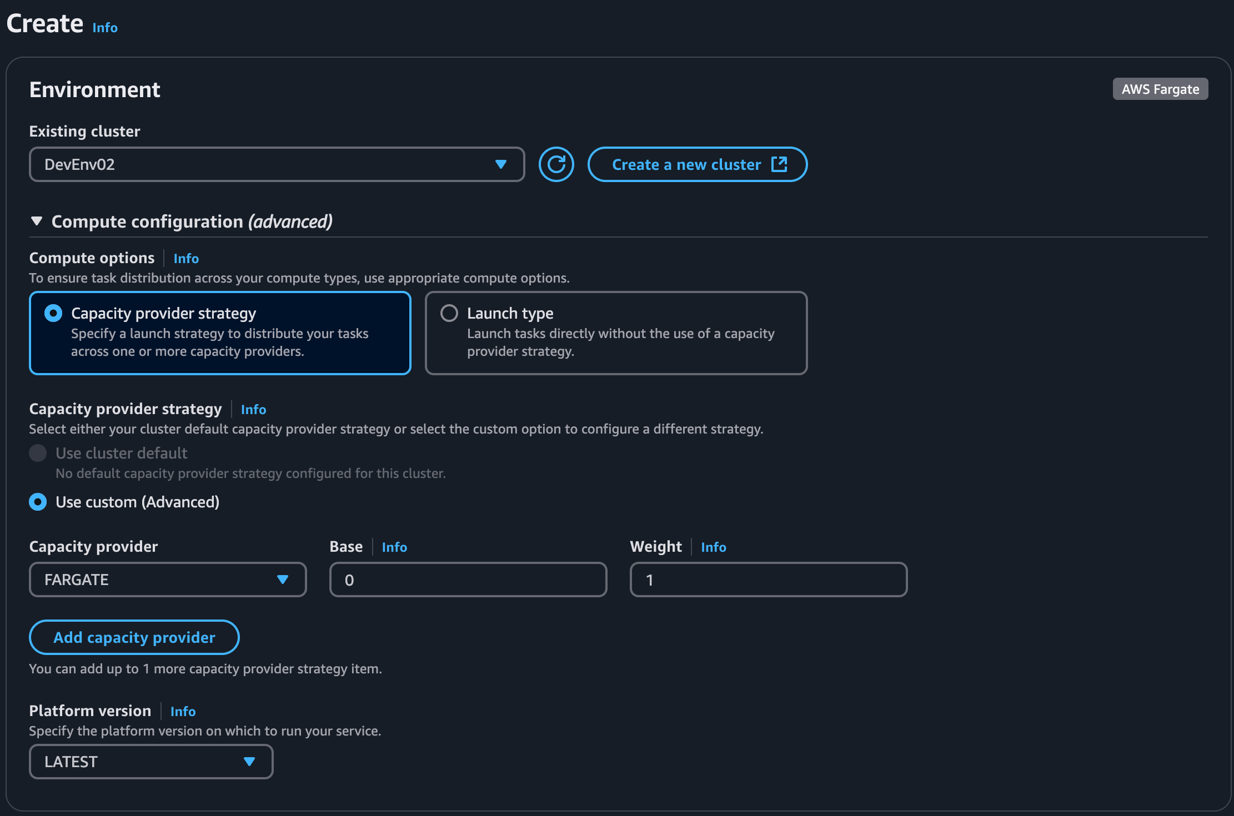1234x816 pixels.
Task: Open Info link beside Compute options
Action: point(186,259)
